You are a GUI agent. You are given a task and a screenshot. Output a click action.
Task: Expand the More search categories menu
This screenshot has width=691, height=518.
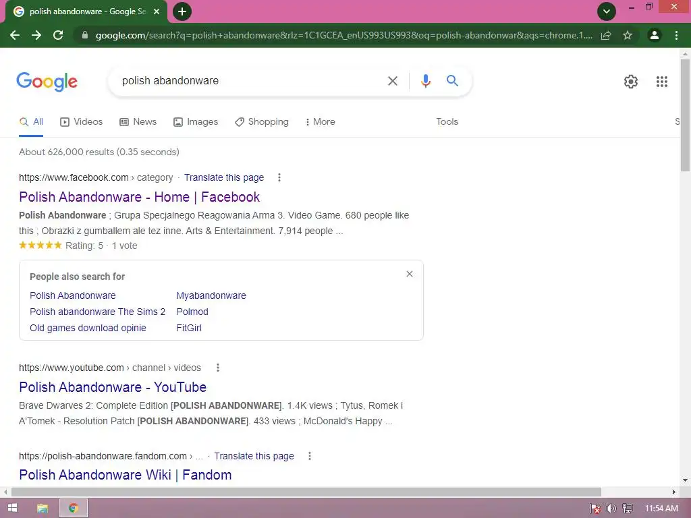320,122
